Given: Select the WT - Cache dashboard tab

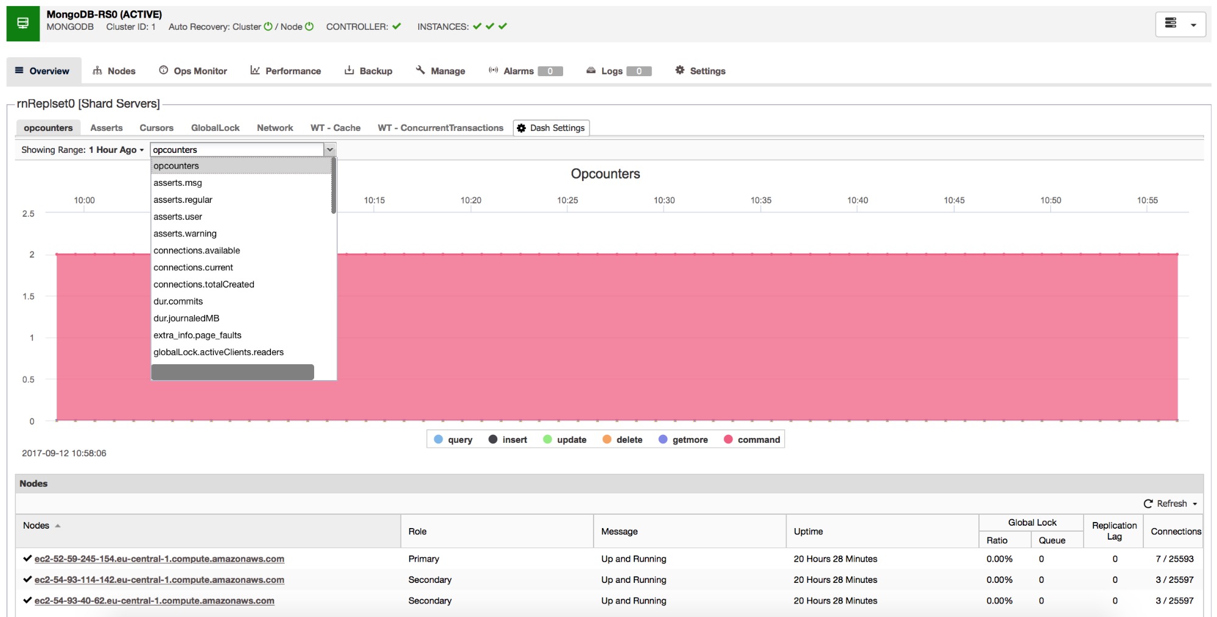Looking at the screenshot, I should [335, 128].
